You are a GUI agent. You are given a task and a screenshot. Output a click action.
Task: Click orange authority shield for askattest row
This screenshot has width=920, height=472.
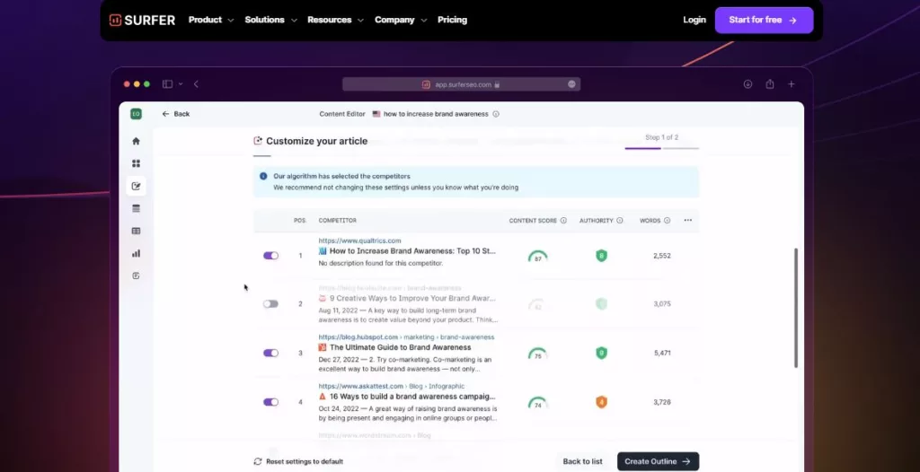pos(601,402)
